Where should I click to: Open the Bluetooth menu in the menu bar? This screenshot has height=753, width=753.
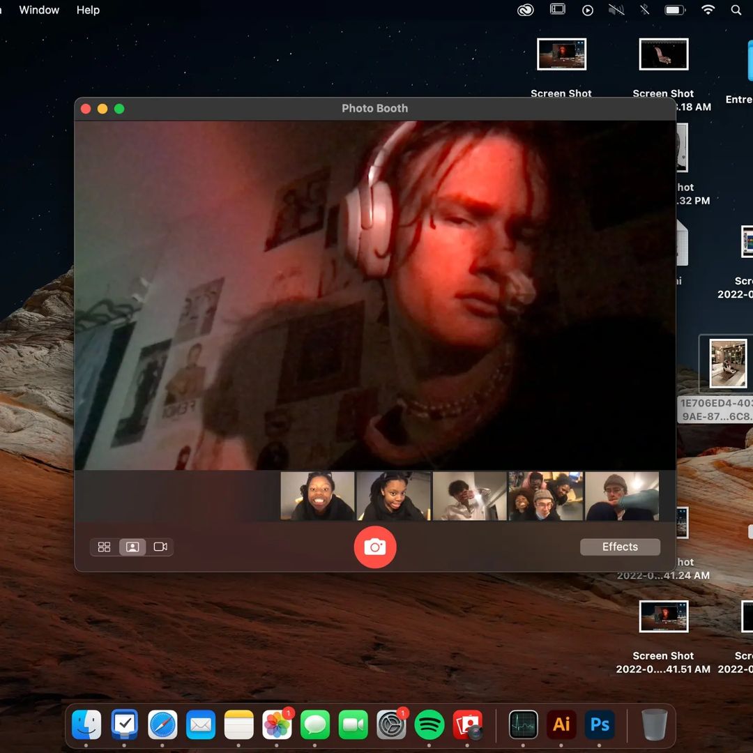644,10
